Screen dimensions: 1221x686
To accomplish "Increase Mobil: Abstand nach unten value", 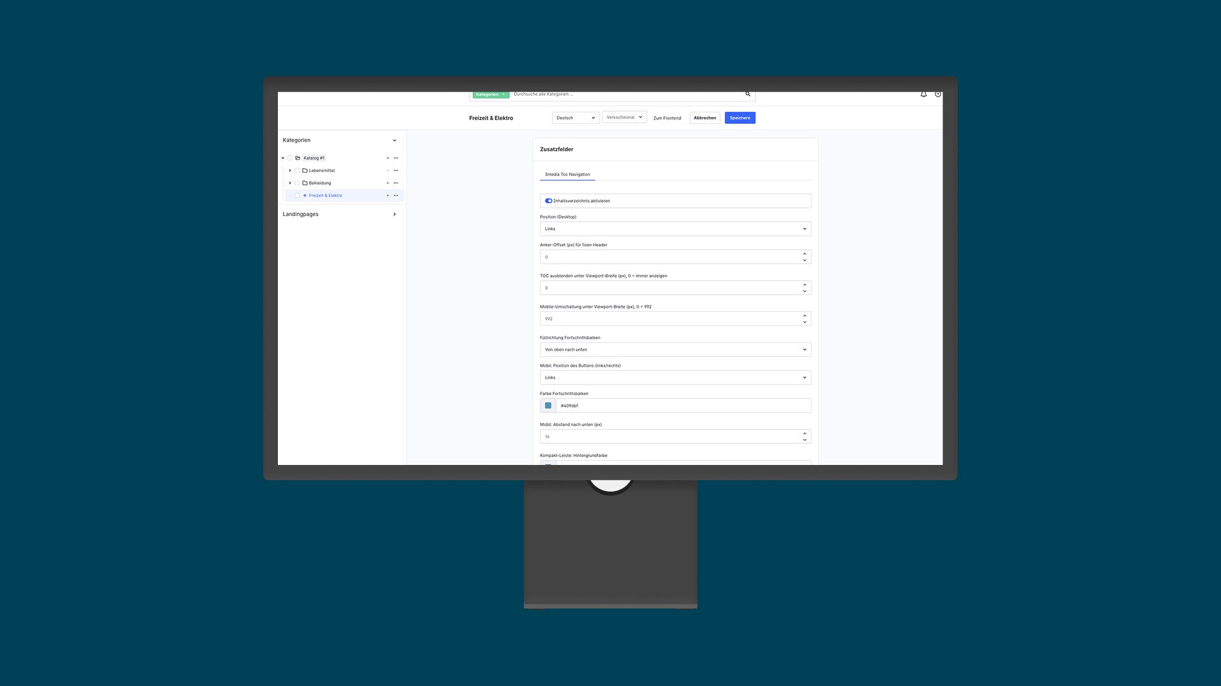I will 804,434.
